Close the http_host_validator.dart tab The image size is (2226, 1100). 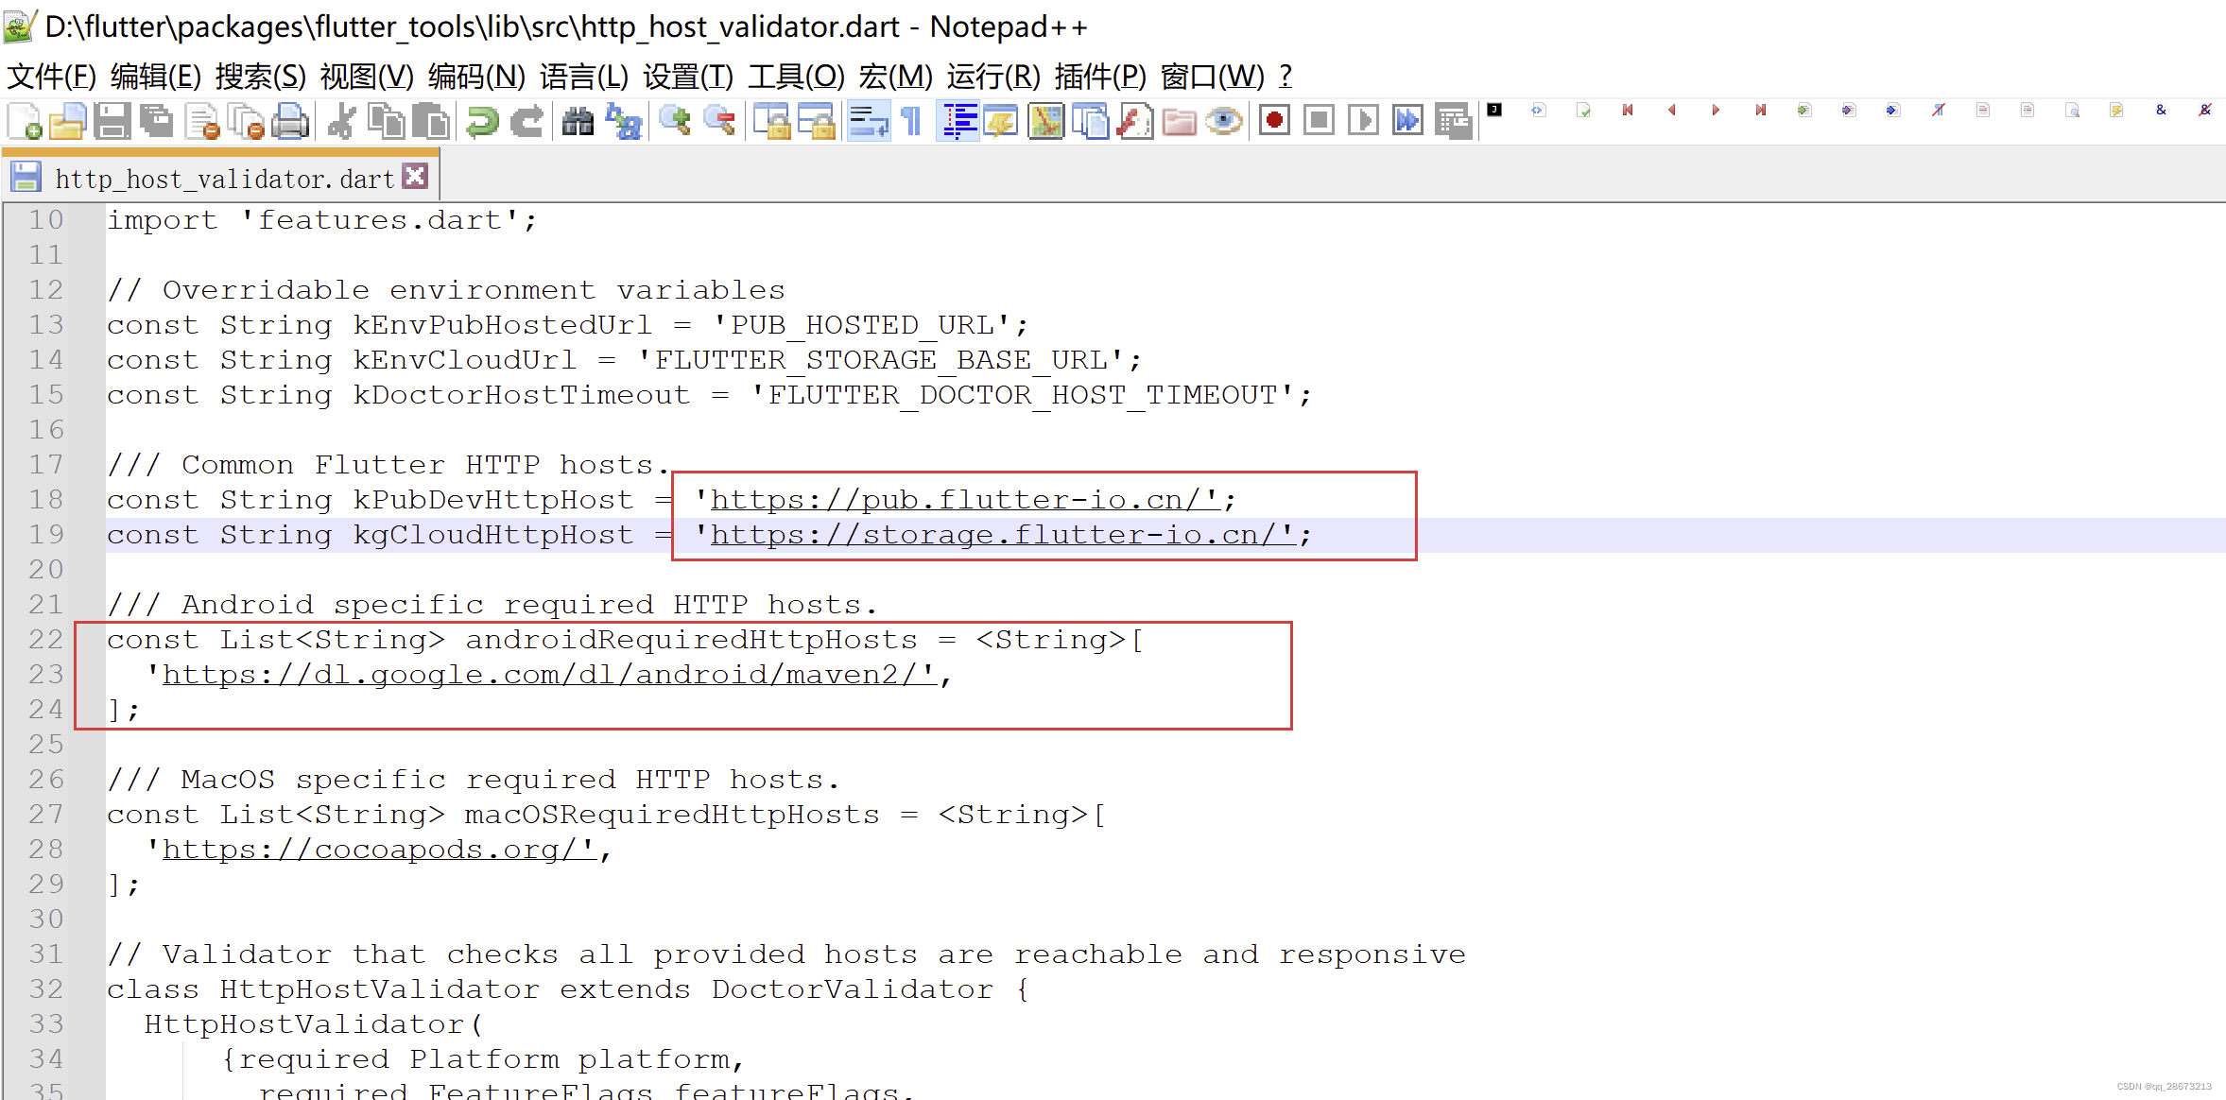tap(415, 176)
